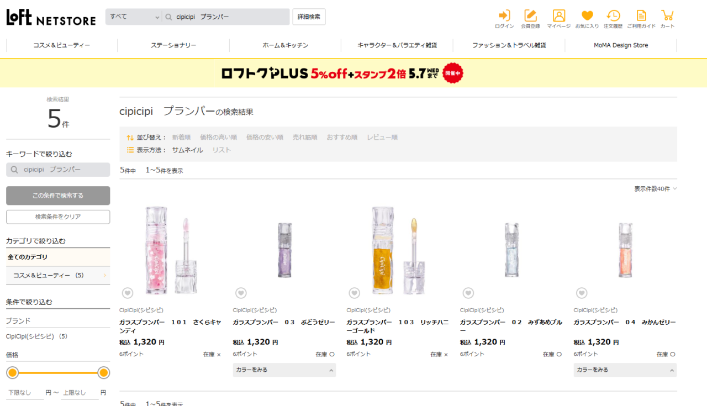
Task: Switch display to サムネイル view
Action: coord(187,150)
